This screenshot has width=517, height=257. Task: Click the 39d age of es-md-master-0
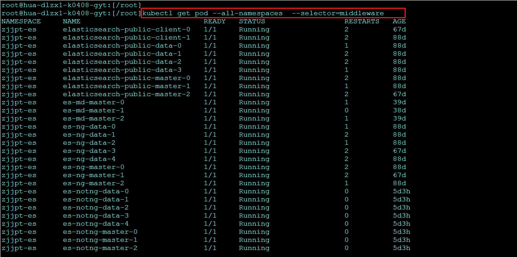coord(399,102)
